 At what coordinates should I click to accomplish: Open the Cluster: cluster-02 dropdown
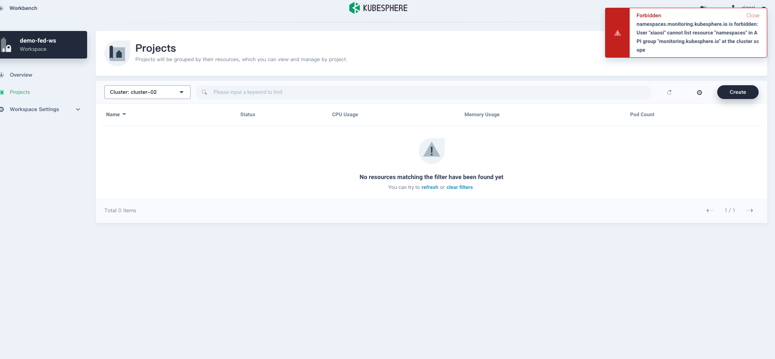pos(147,92)
